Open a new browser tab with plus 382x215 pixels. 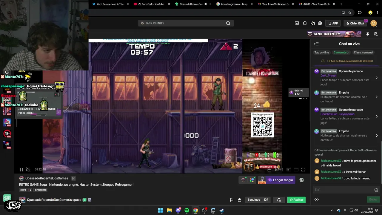(x=341, y=4)
